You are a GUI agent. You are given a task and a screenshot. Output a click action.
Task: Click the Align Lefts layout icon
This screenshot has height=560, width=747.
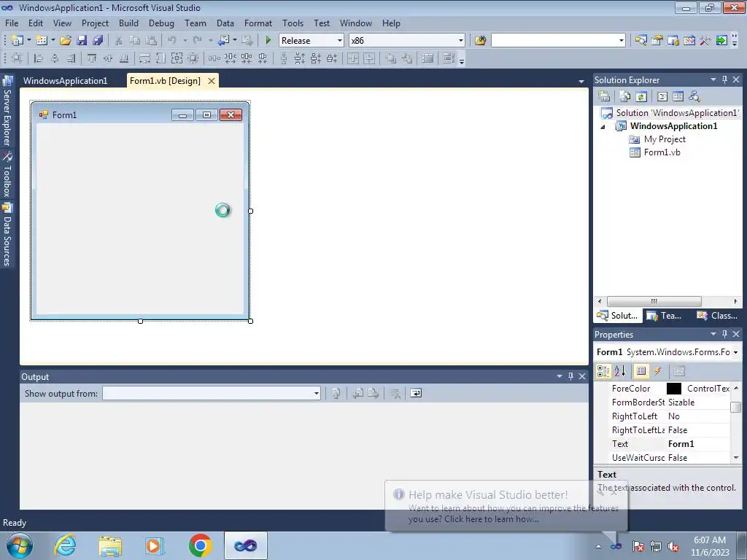(39, 58)
